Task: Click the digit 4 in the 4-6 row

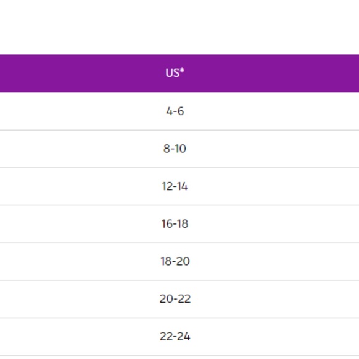Action: coord(169,111)
